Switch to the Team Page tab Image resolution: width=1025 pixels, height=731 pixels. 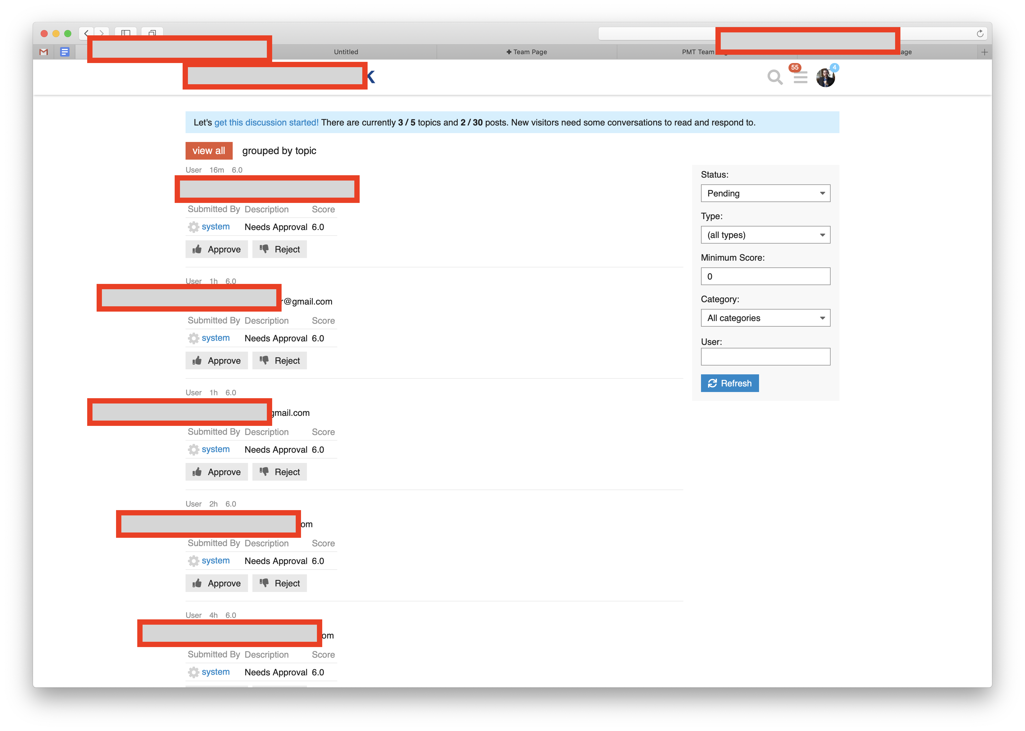point(526,52)
